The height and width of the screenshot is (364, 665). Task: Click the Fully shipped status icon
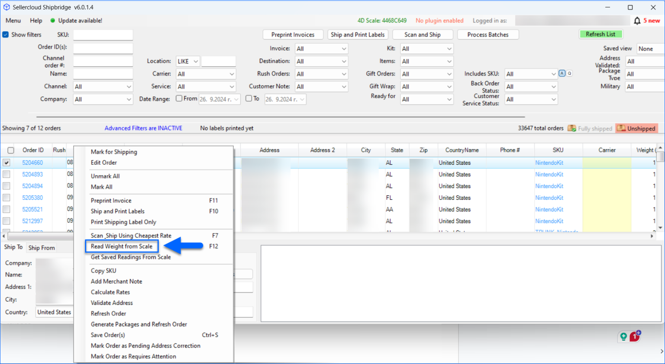(x=573, y=128)
